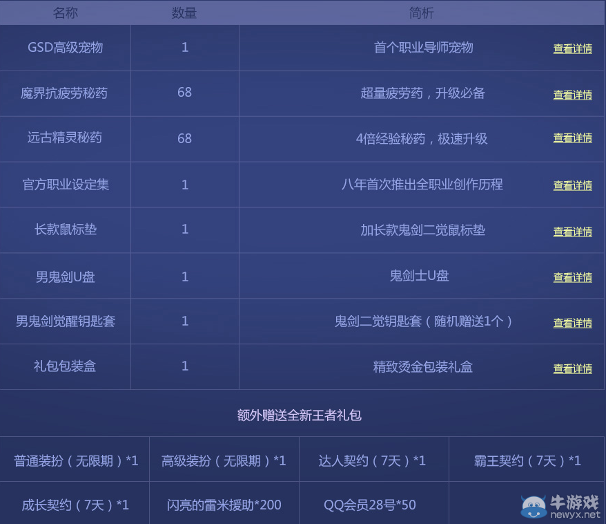Screen dimensions: 606x524
Task: Open 查看详情 link for 远古精灵秘药
Action: (572, 138)
